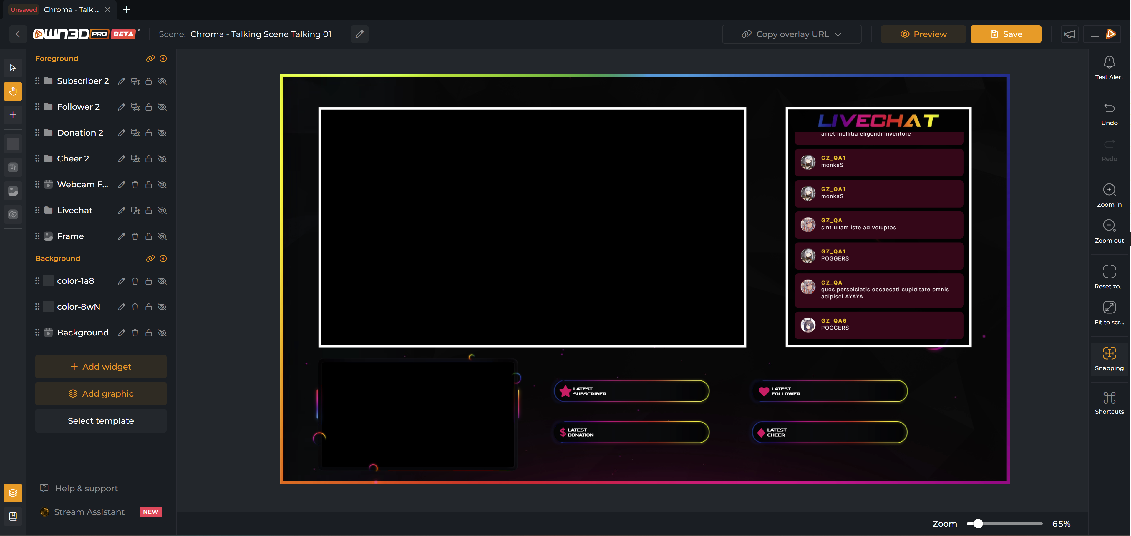Image resolution: width=1131 pixels, height=536 pixels.
Task: Toggle visibility of Frame layer
Action: (162, 236)
